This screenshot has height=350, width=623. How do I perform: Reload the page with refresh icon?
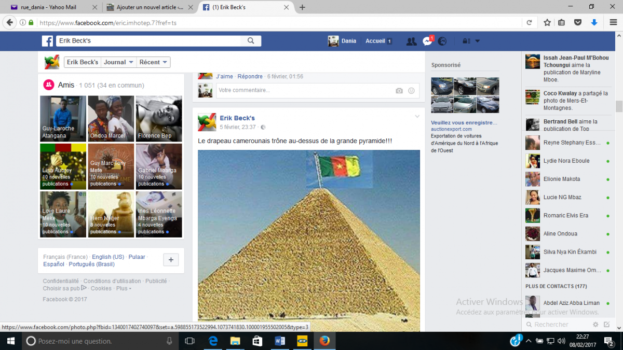530,23
